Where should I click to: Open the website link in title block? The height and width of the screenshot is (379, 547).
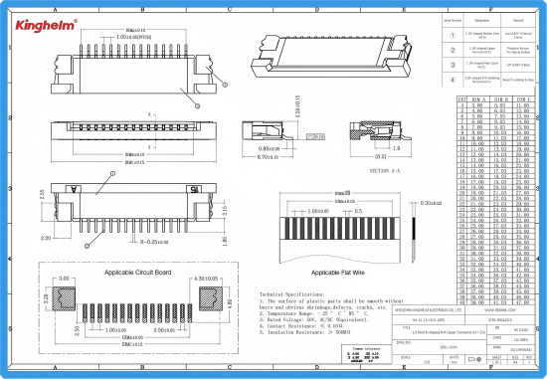tap(499, 310)
